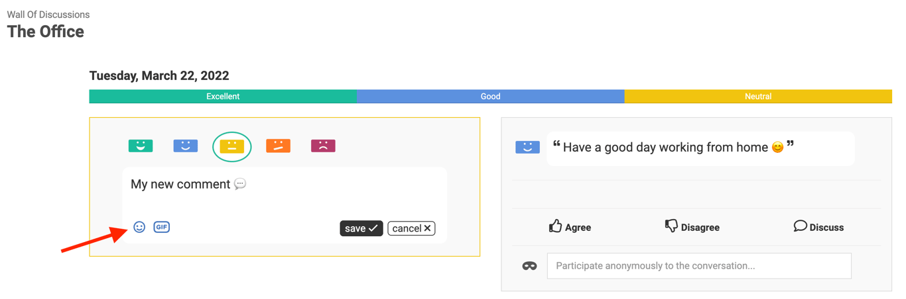Viewport: 906px width, 299px height.
Task: Open the Wall Of Discussions breadcrumb
Action: coord(48,15)
